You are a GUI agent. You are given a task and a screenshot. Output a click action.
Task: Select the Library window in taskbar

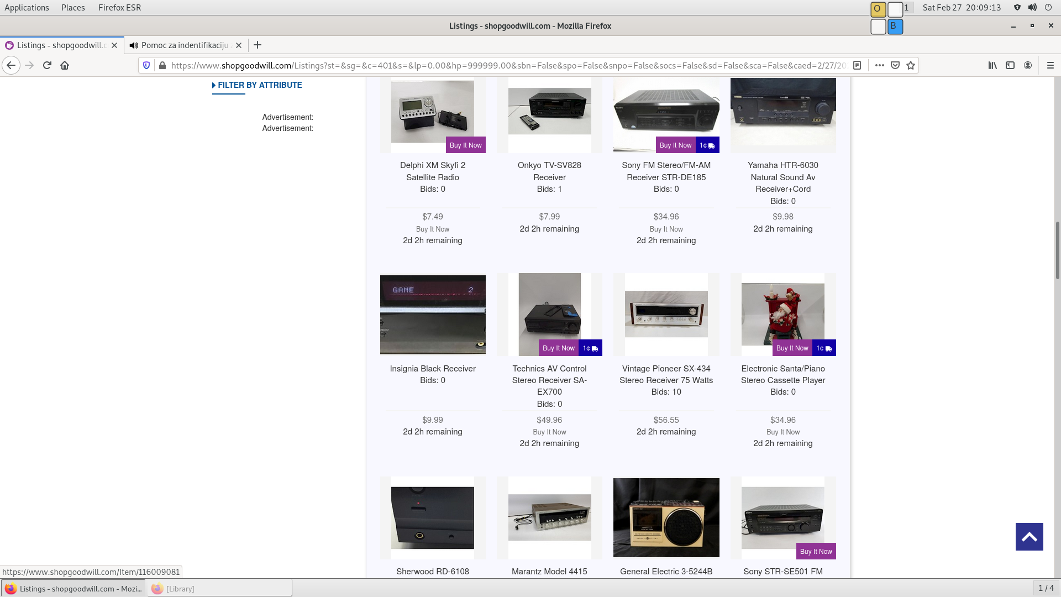coord(219,589)
